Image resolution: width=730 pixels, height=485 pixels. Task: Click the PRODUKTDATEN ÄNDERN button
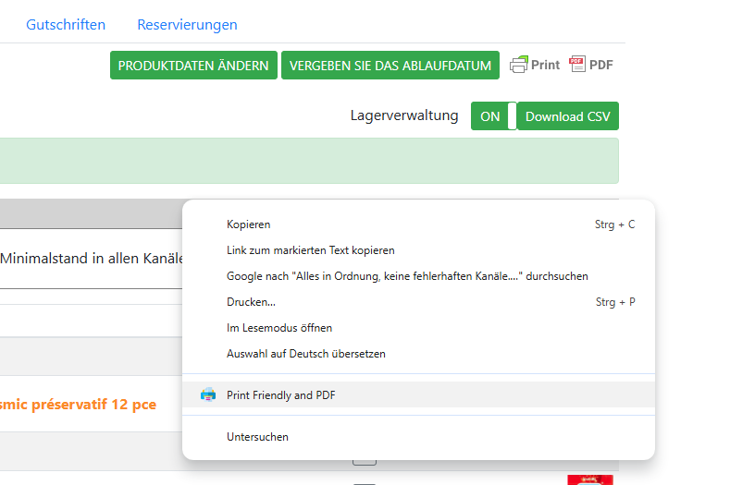coord(193,66)
